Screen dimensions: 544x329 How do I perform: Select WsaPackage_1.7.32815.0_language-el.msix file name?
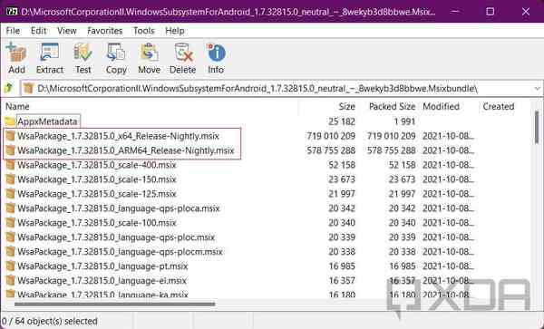[102, 281]
